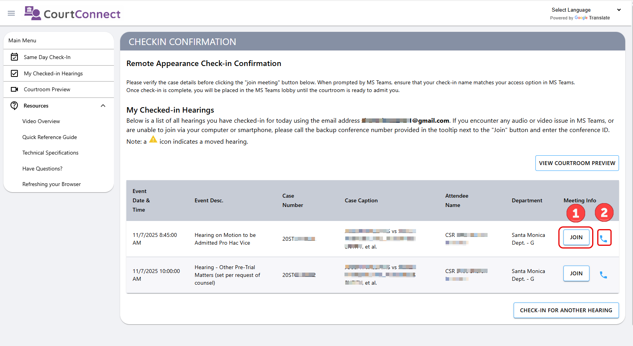Click the My Checked-in Hearings checkbox icon
Viewport: 633px width, 346px height.
14,73
